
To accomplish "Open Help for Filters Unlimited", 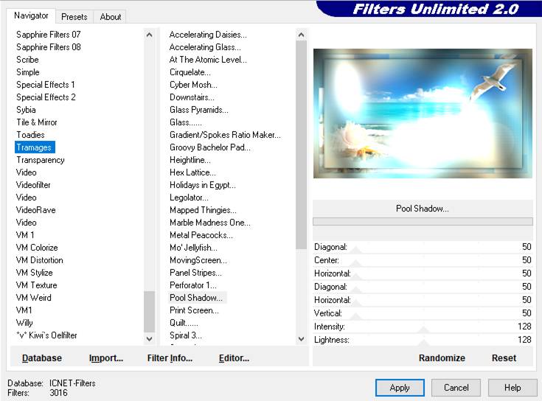I will (513, 388).
